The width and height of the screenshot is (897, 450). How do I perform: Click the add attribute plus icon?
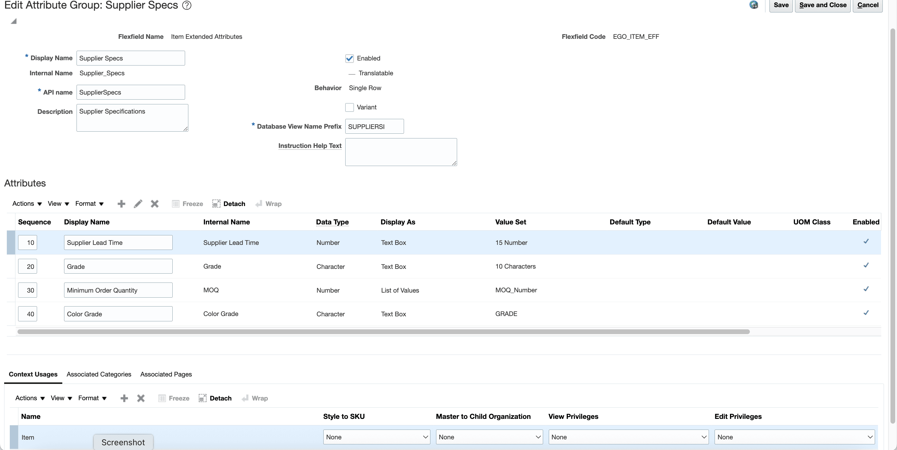[121, 204]
